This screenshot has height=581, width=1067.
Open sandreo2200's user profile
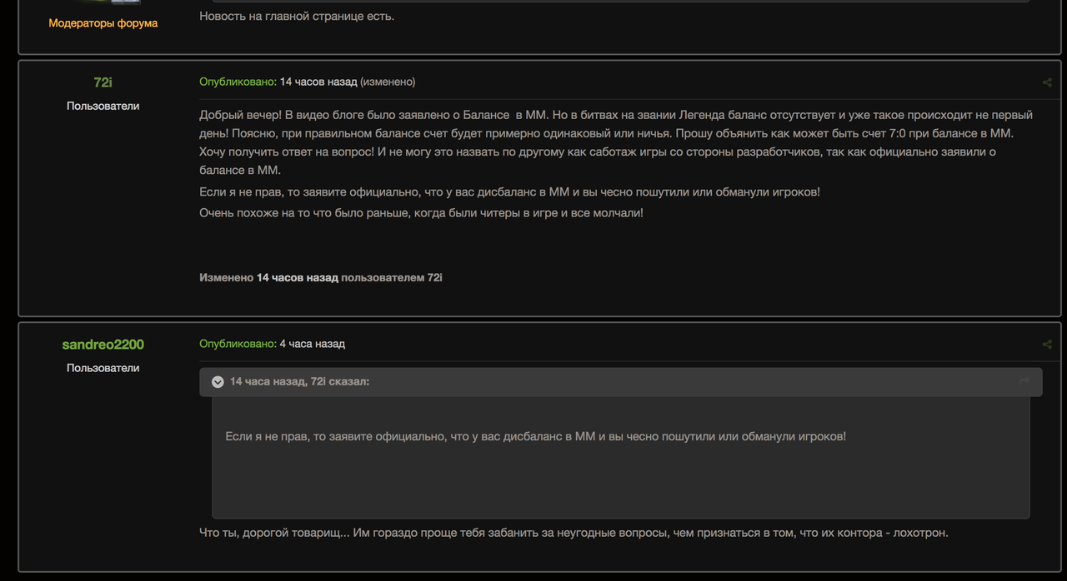tap(103, 345)
